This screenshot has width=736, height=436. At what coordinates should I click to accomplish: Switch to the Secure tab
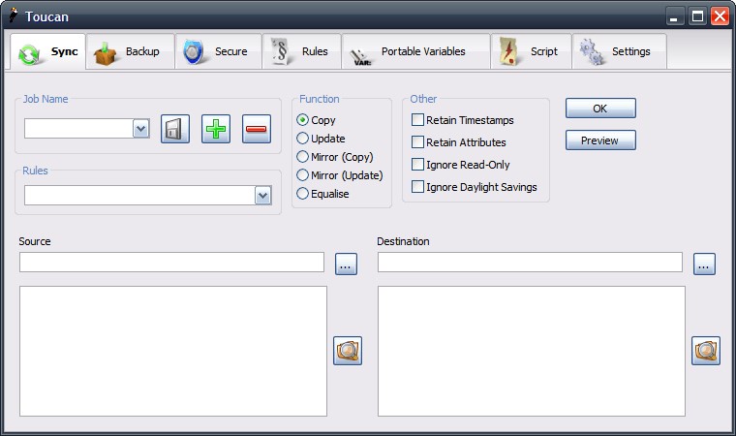click(x=218, y=52)
